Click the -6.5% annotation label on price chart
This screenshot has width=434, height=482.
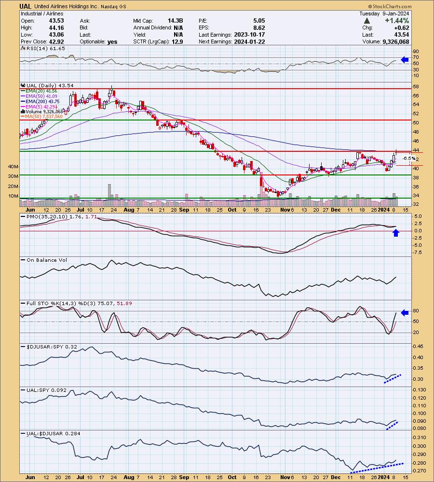coord(409,158)
